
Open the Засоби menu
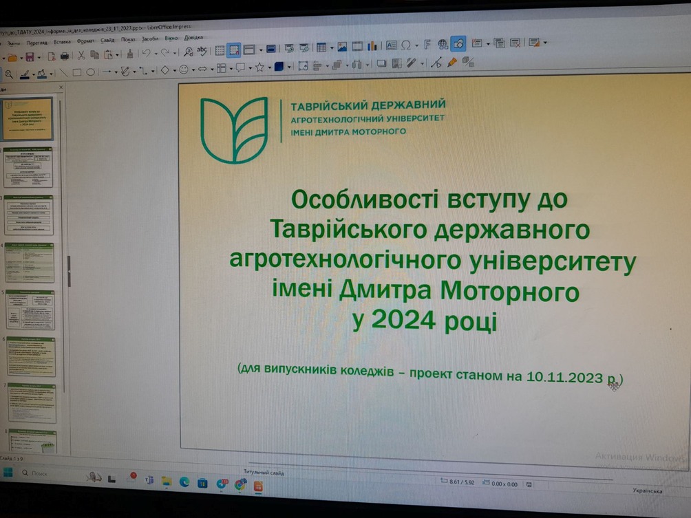pos(150,39)
